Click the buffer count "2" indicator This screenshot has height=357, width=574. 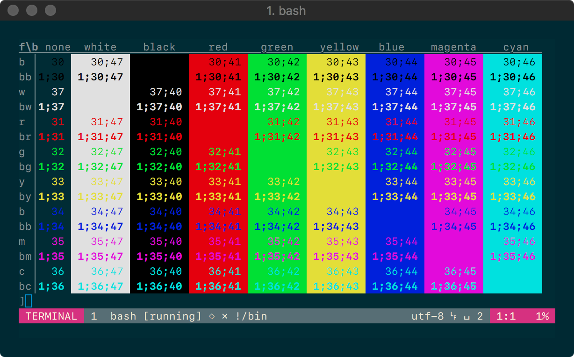pyautogui.click(x=480, y=316)
